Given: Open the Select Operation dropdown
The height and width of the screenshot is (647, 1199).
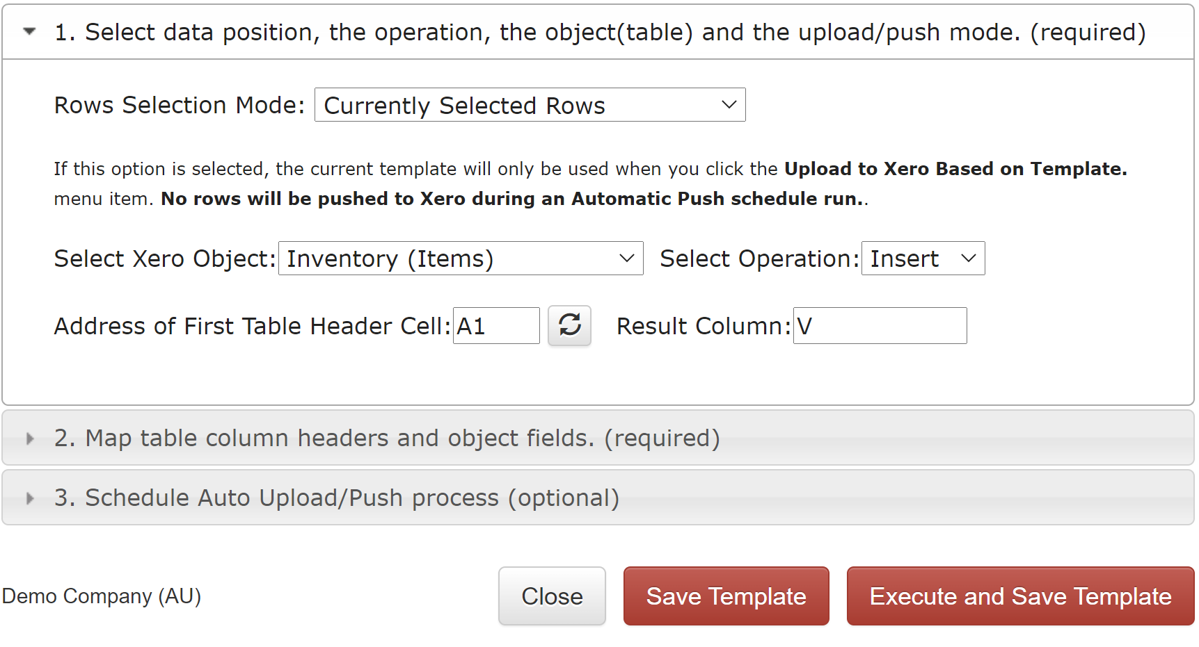Looking at the screenshot, I should coord(923,259).
